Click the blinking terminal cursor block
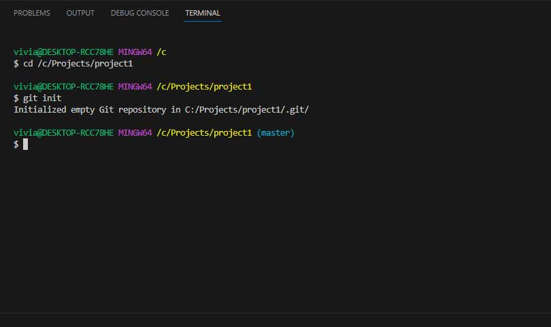 pyautogui.click(x=25, y=145)
